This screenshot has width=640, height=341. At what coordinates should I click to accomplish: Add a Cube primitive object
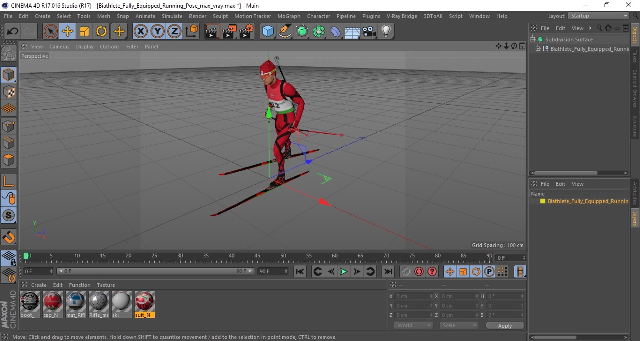point(268,31)
